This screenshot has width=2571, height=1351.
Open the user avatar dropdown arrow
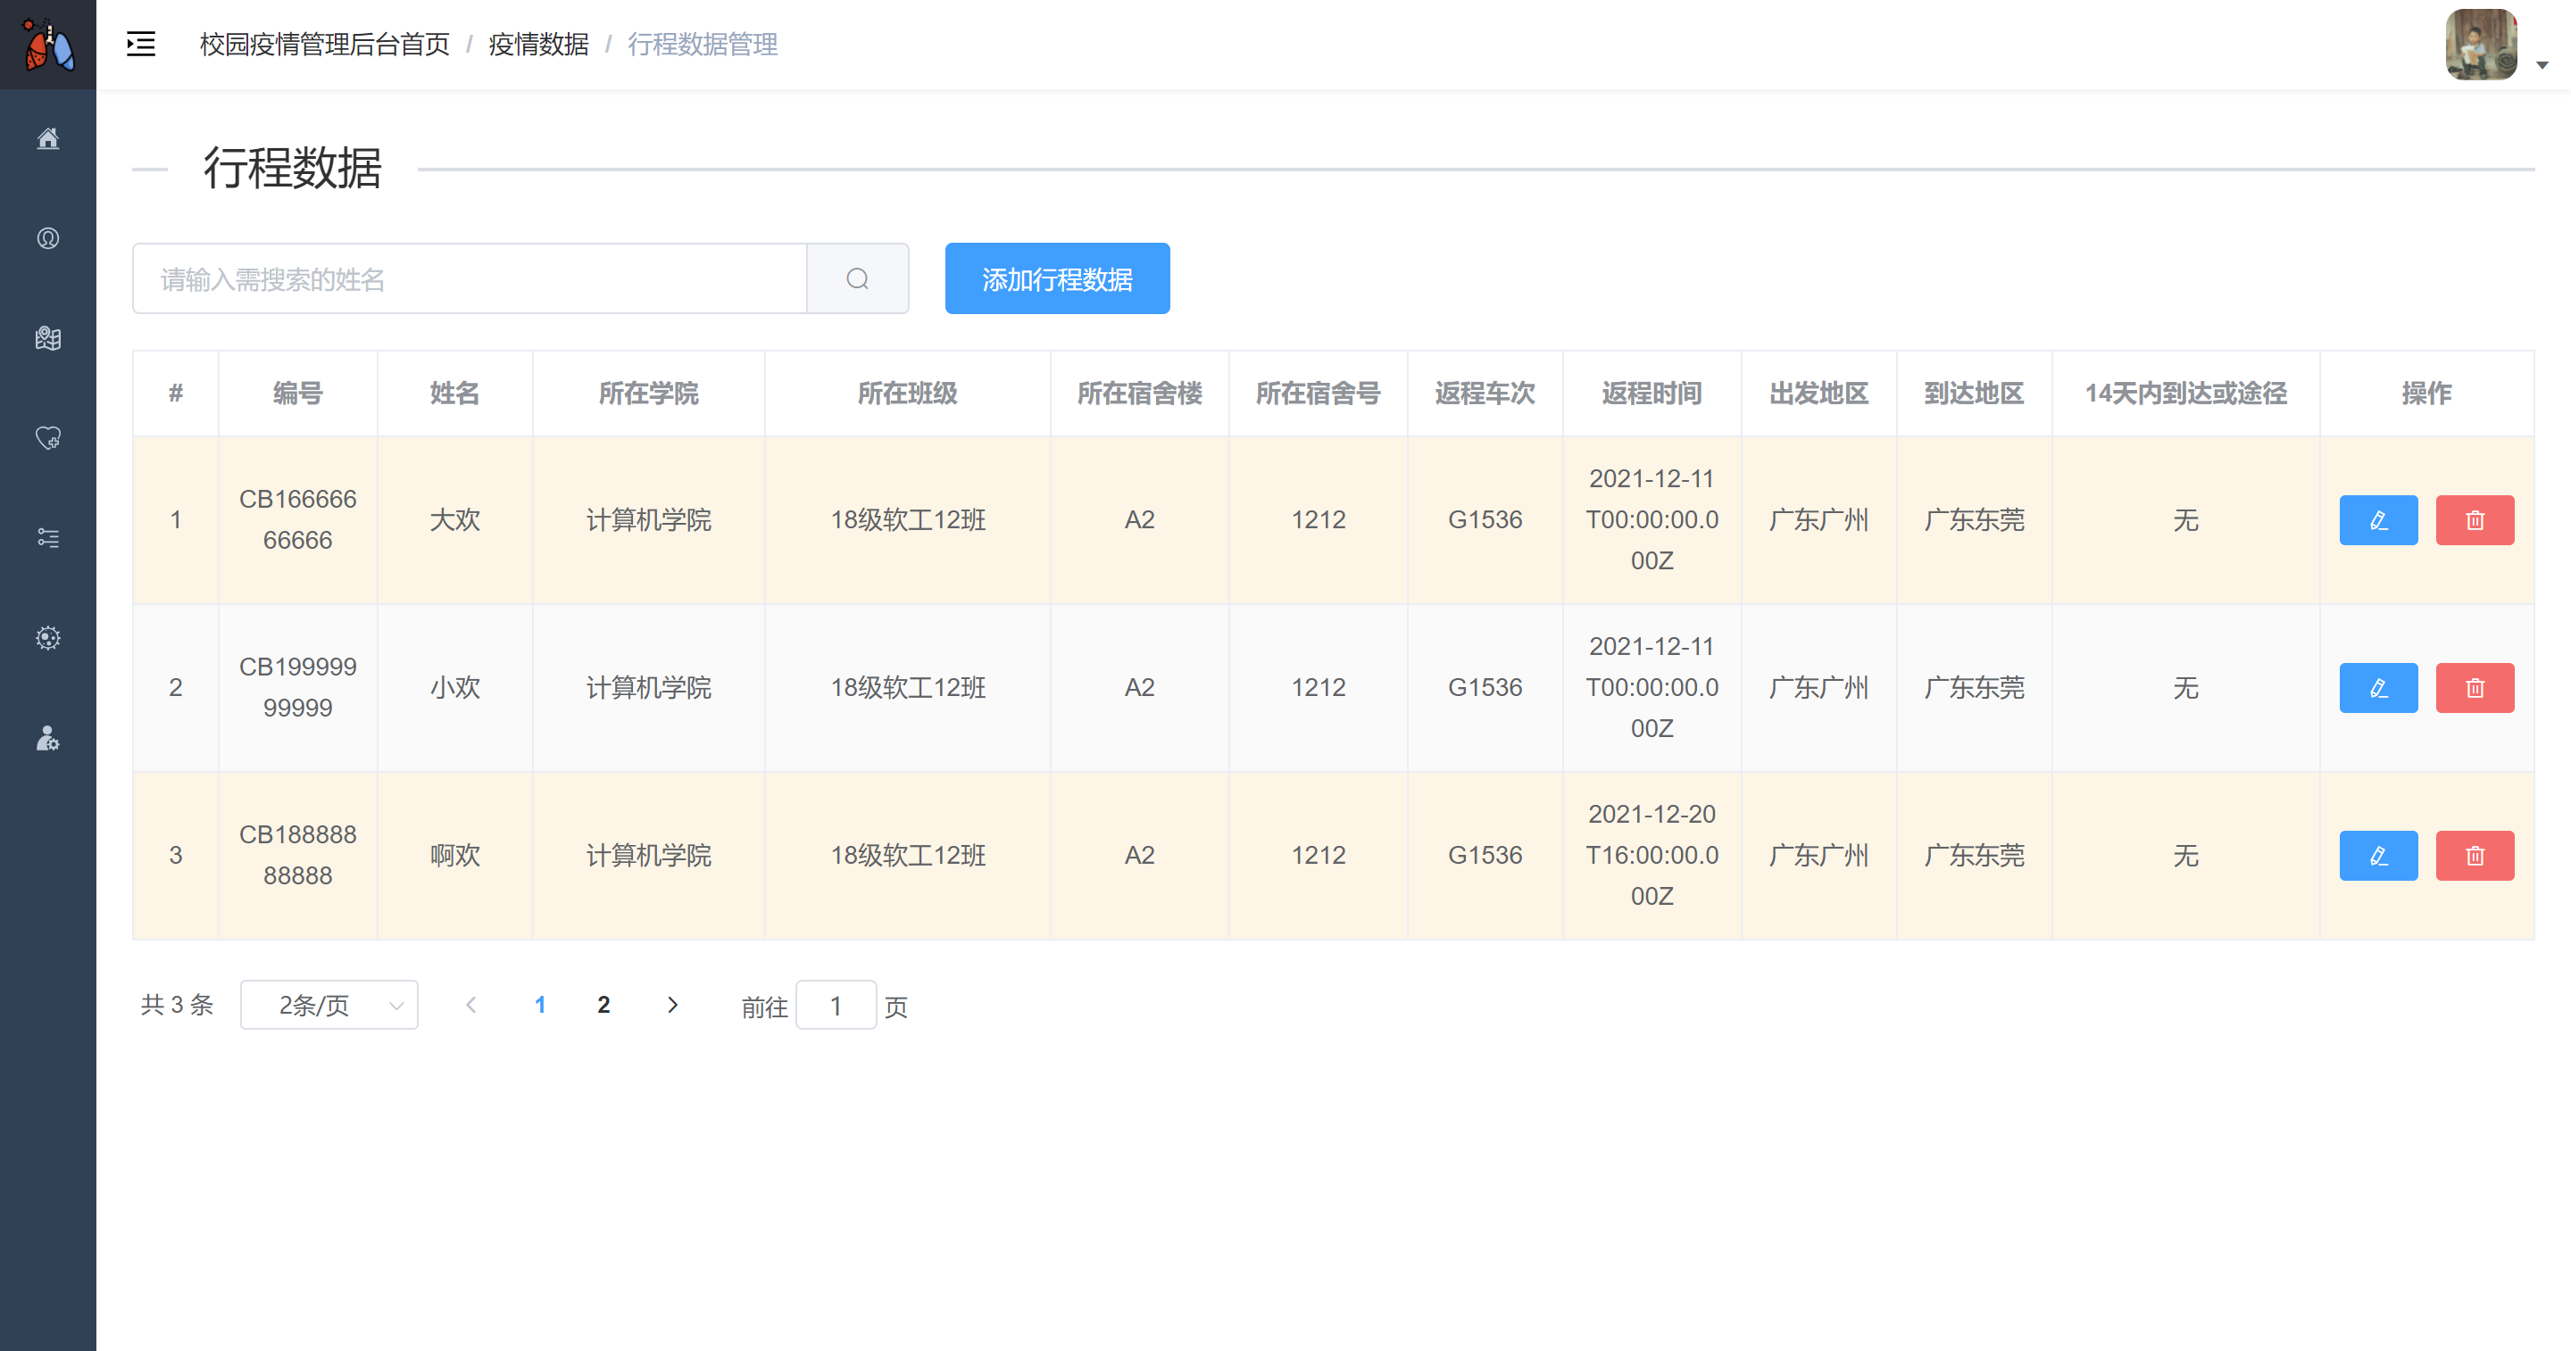(2541, 65)
